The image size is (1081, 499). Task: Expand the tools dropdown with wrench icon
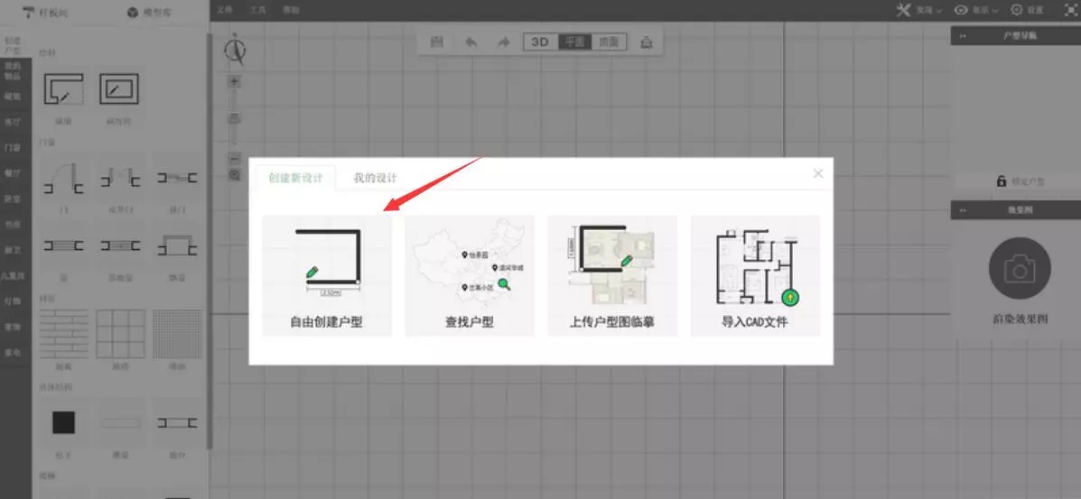(918, 10)
